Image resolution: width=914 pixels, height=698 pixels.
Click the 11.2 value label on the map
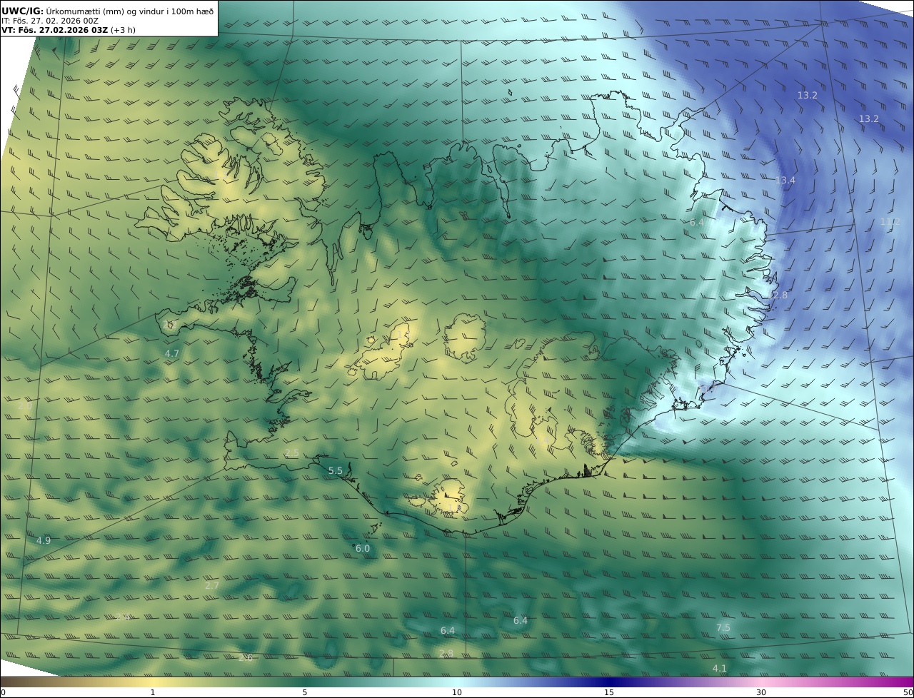coord(890,222)
